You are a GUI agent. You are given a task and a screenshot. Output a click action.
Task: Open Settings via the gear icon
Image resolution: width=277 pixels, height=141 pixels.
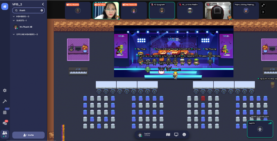pyautogui.click(x=5, y=90)
